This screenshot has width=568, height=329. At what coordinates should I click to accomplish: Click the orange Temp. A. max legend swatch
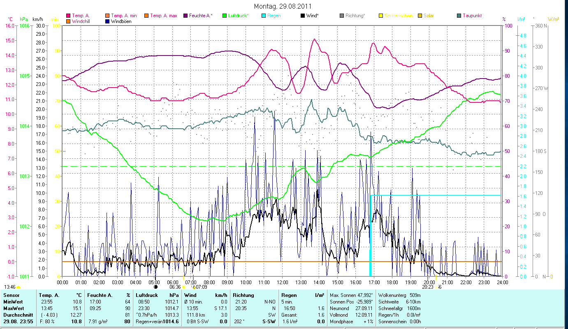[x=146, y=16]
